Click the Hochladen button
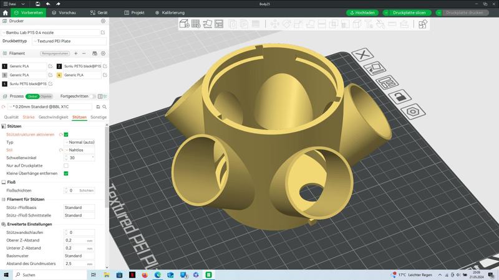Screen dimensions: 499x280 tap(362, 12)
